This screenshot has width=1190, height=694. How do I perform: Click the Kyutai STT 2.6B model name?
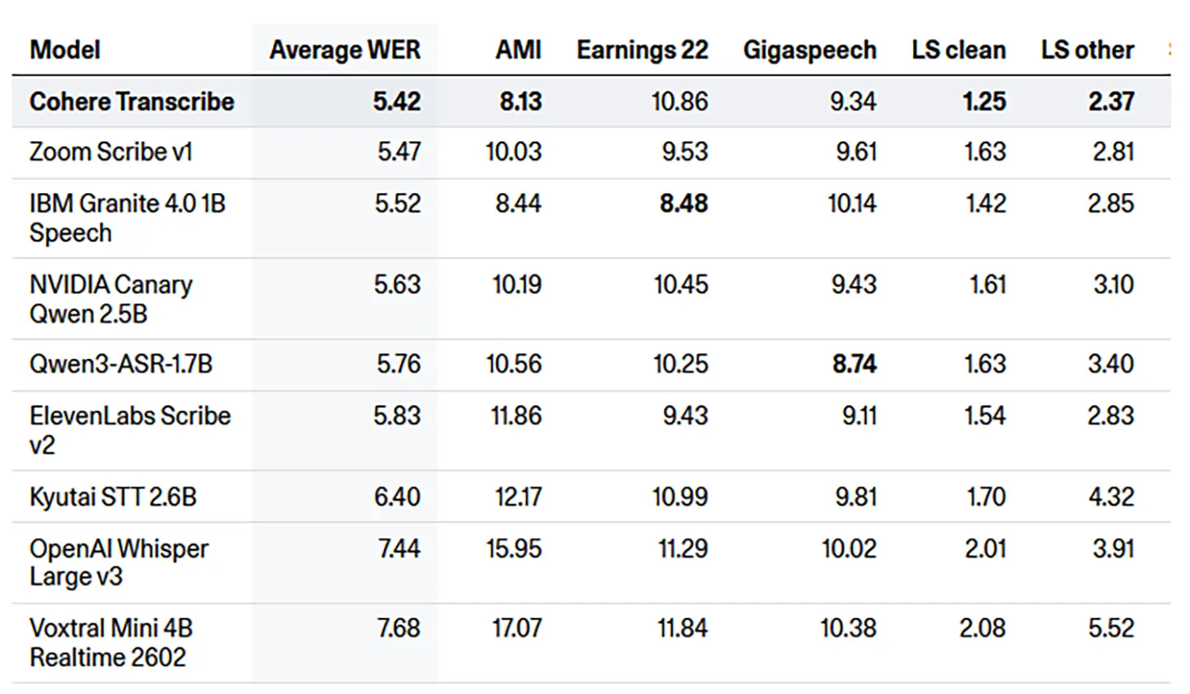113,497
